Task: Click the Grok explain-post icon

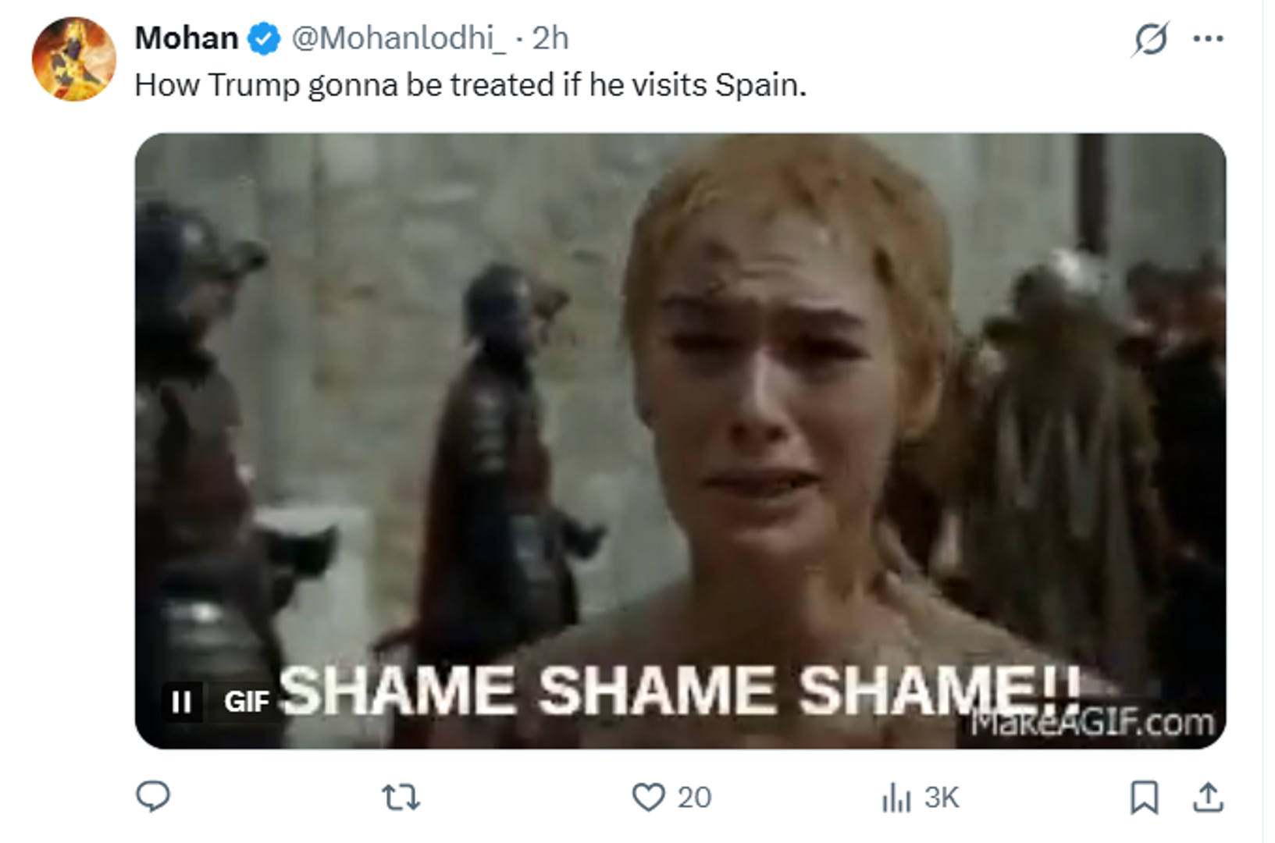Action: 1151,39
